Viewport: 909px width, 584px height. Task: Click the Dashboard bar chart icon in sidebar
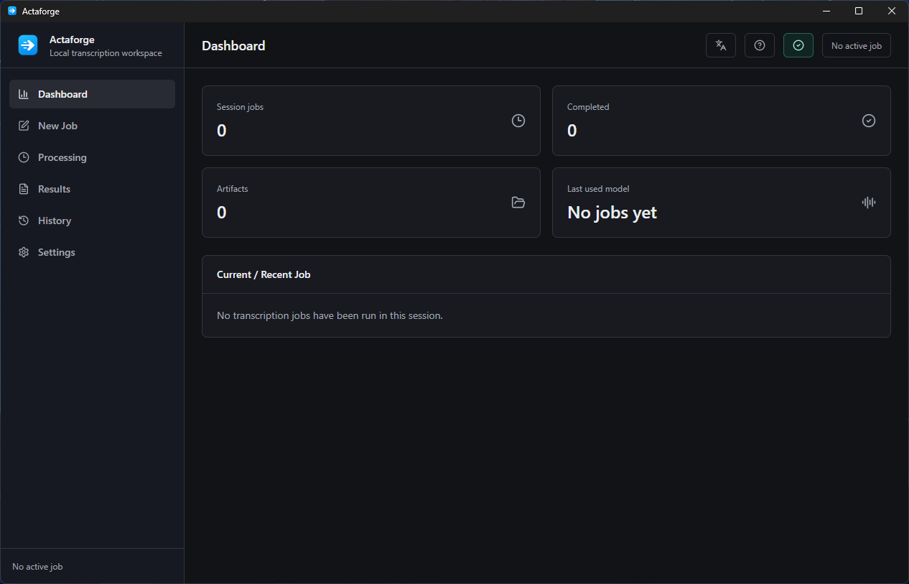point(24,94)
